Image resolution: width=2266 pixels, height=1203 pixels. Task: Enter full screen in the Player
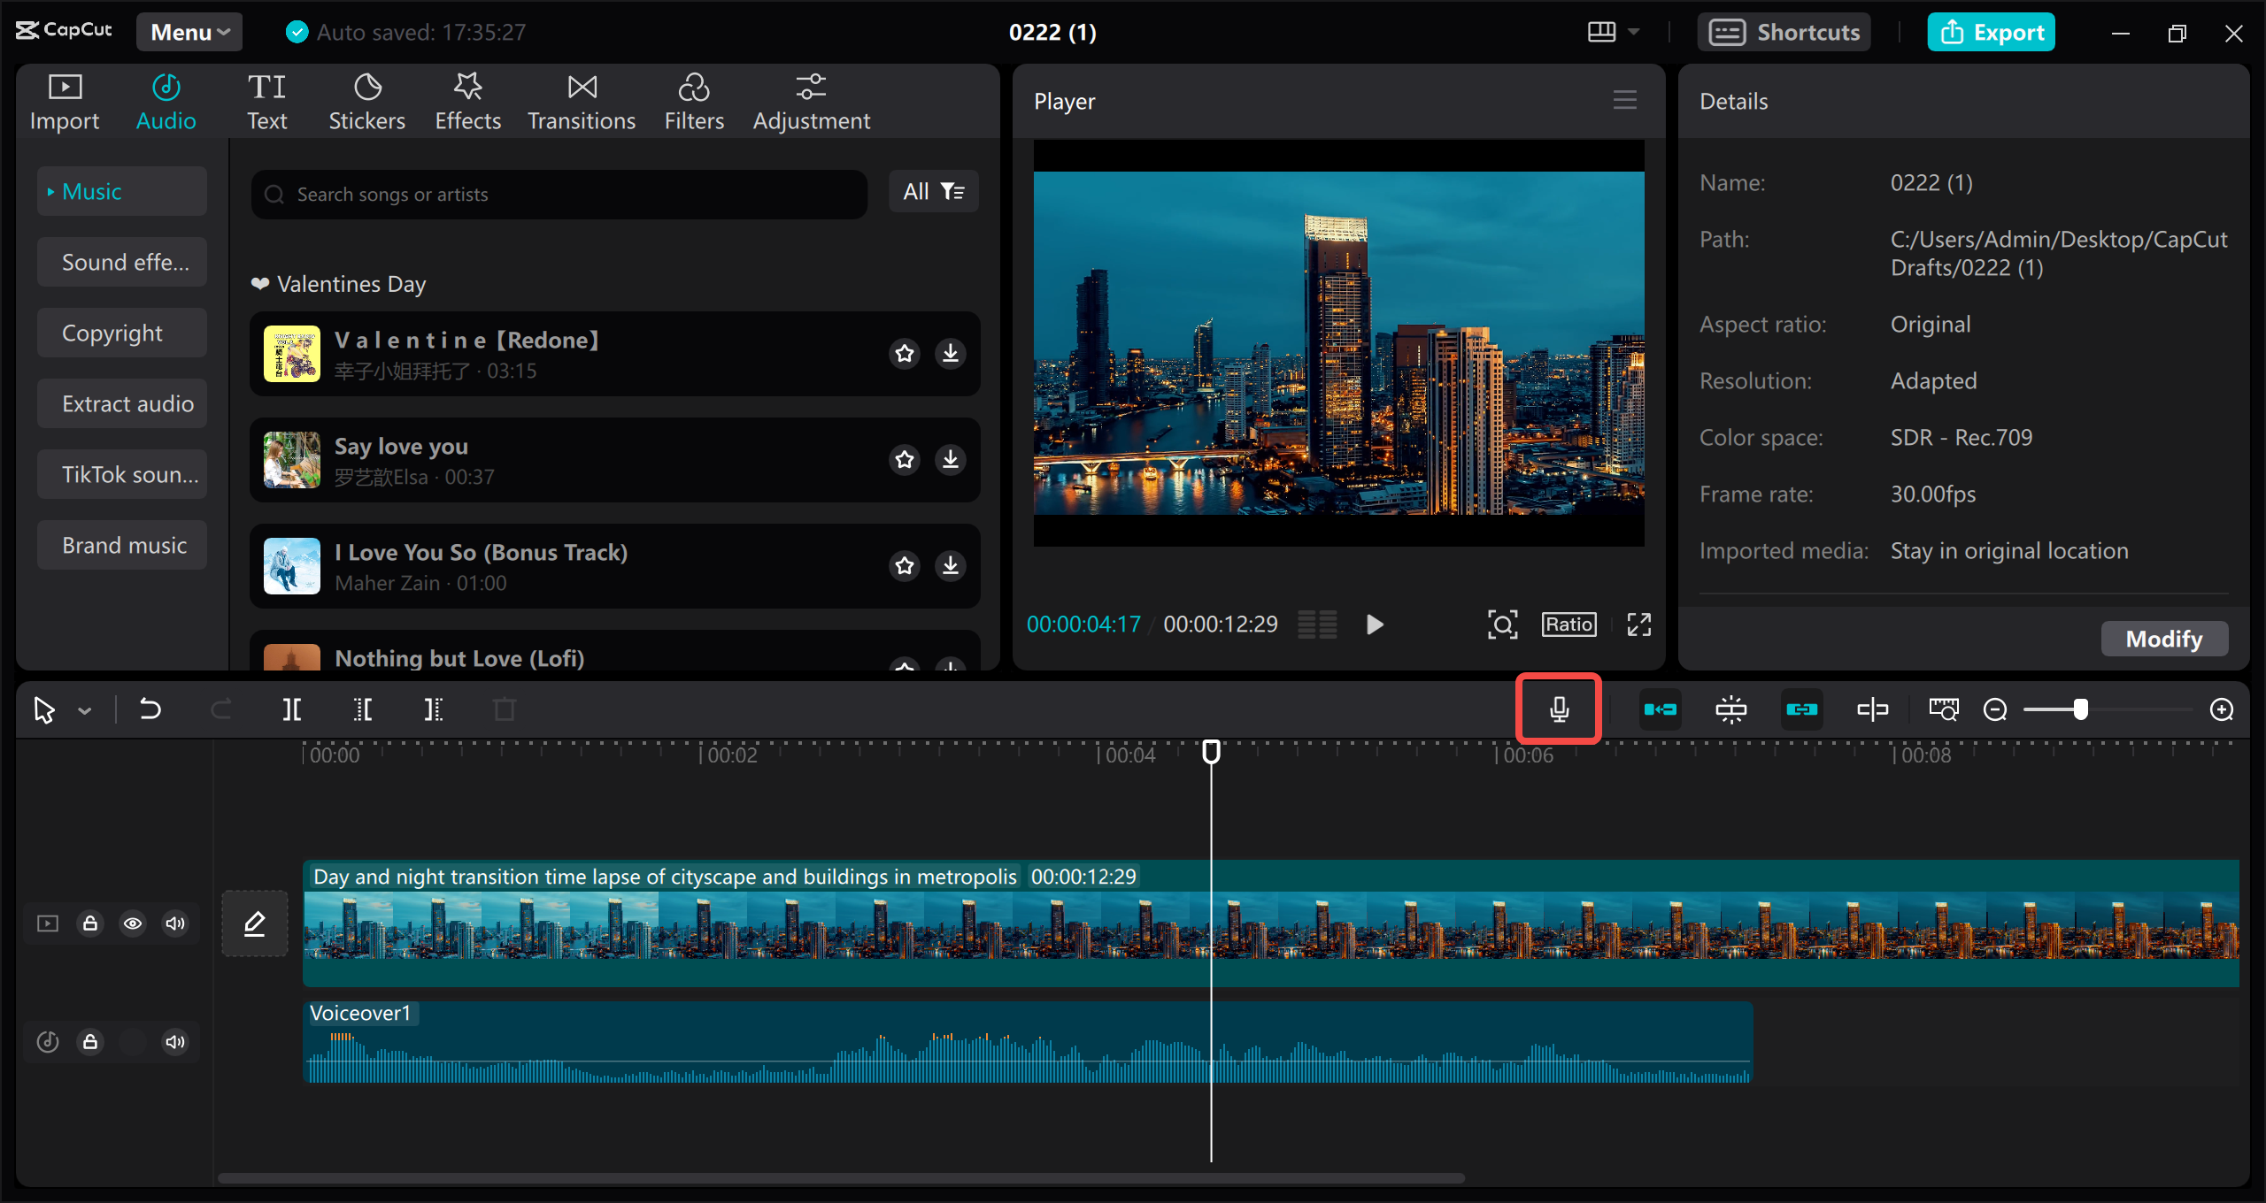(1638, 624)
